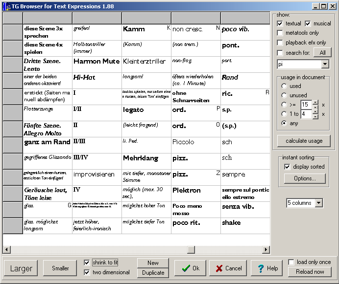Enable load only once checkbox

click(x=291, y=262)
